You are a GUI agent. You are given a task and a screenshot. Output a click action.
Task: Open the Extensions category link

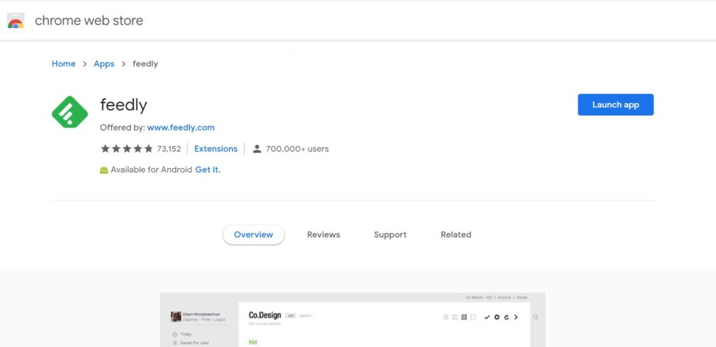[x=216, y=149]
